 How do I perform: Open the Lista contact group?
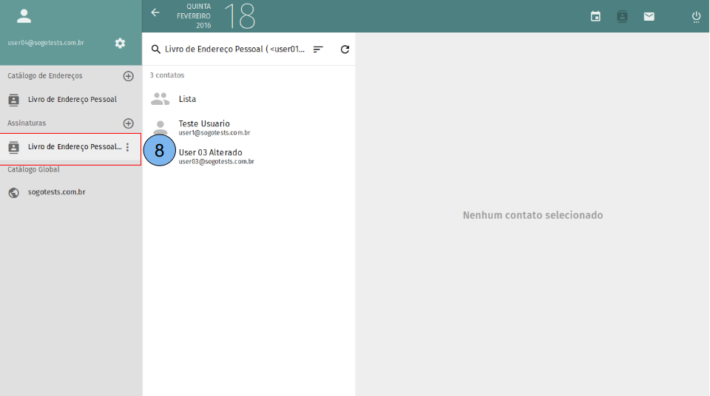pos(187,99)
